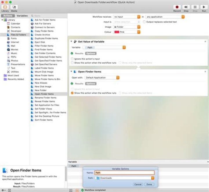Select Mail category in library
209x192 pixels.
(x=13, y=46)
